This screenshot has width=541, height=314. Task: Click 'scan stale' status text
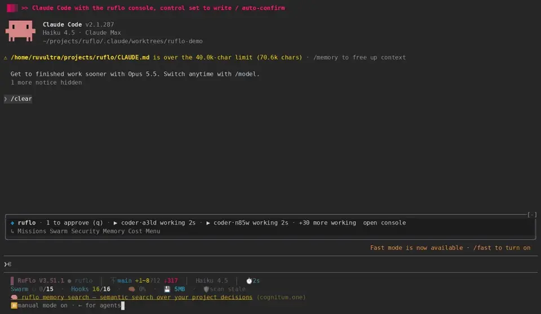tap(228, 289)
